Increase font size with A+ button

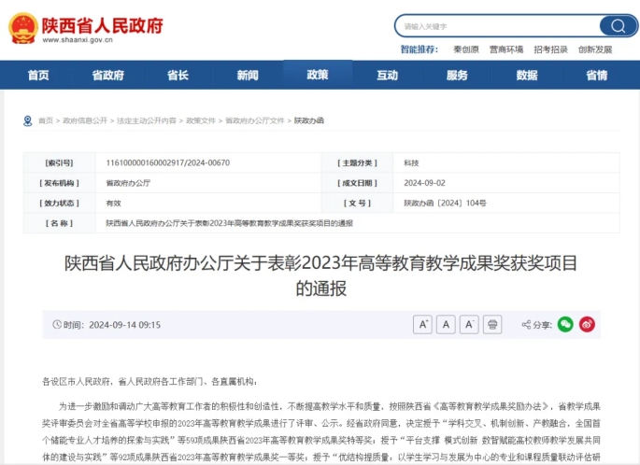(x=422, y=325)
